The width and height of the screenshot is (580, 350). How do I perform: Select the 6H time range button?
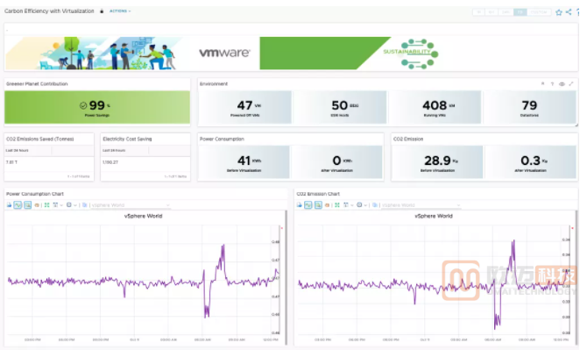click(492, 12)
